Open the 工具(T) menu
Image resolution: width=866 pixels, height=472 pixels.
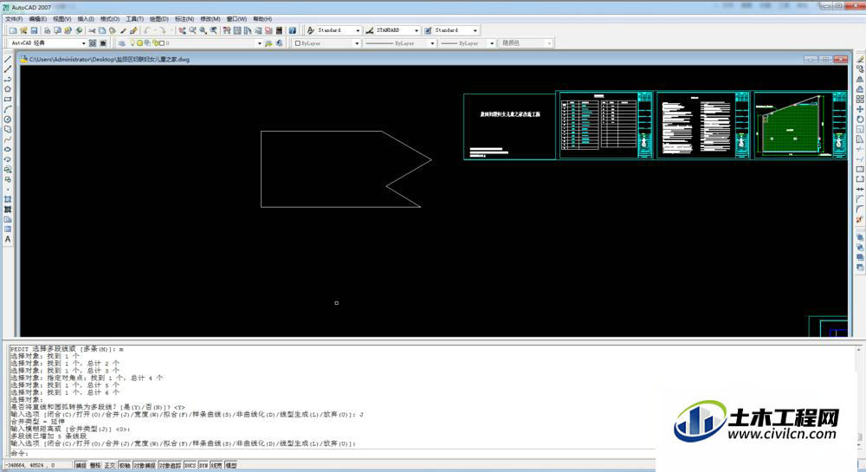[134, 19]
